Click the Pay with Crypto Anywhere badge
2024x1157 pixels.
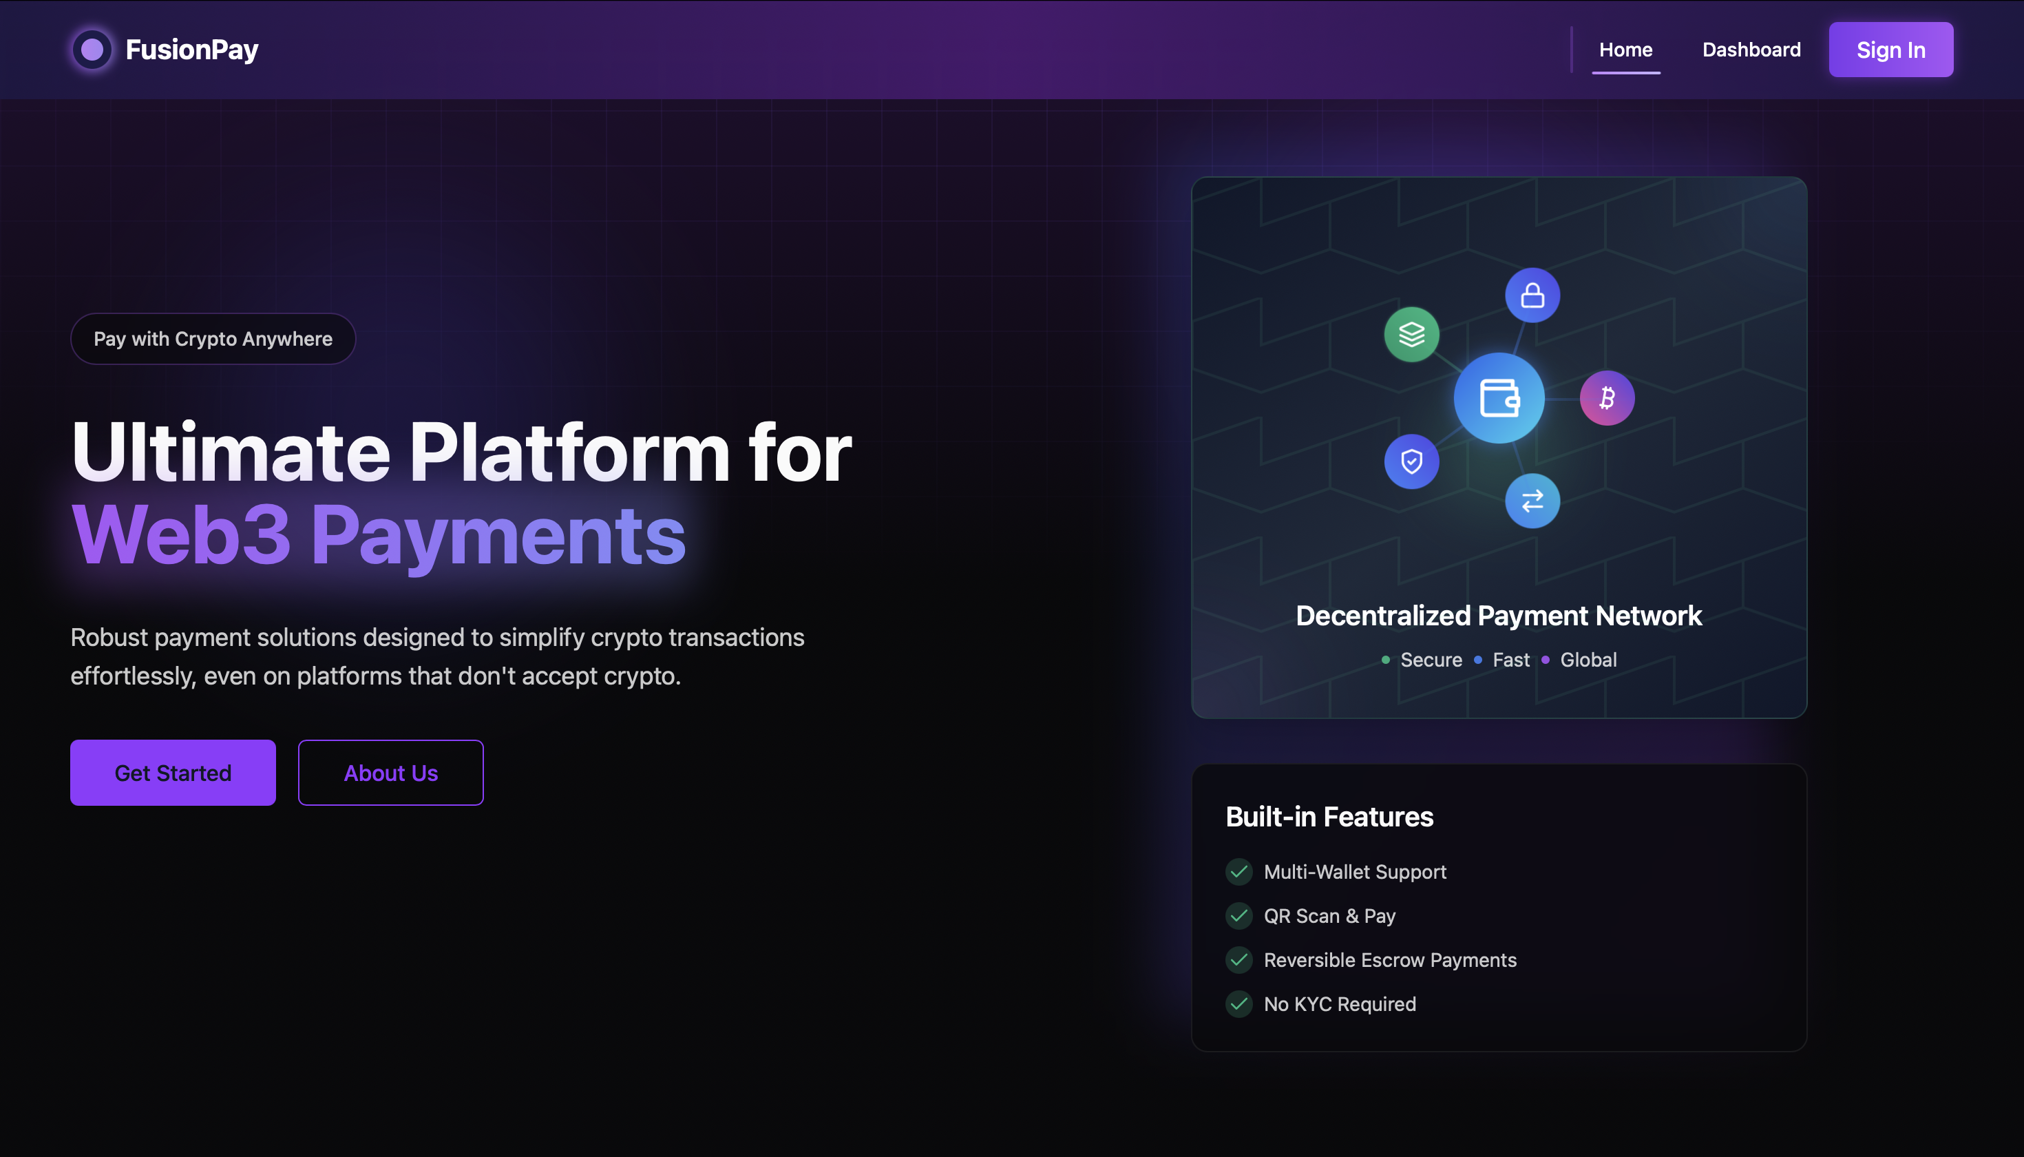pyautogui.click(x=213, y=340)
